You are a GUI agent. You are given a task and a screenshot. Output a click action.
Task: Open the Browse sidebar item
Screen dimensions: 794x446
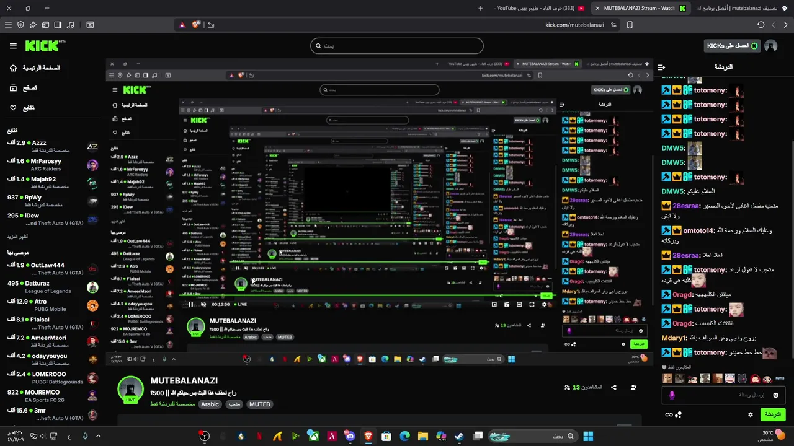click(22, 88)
